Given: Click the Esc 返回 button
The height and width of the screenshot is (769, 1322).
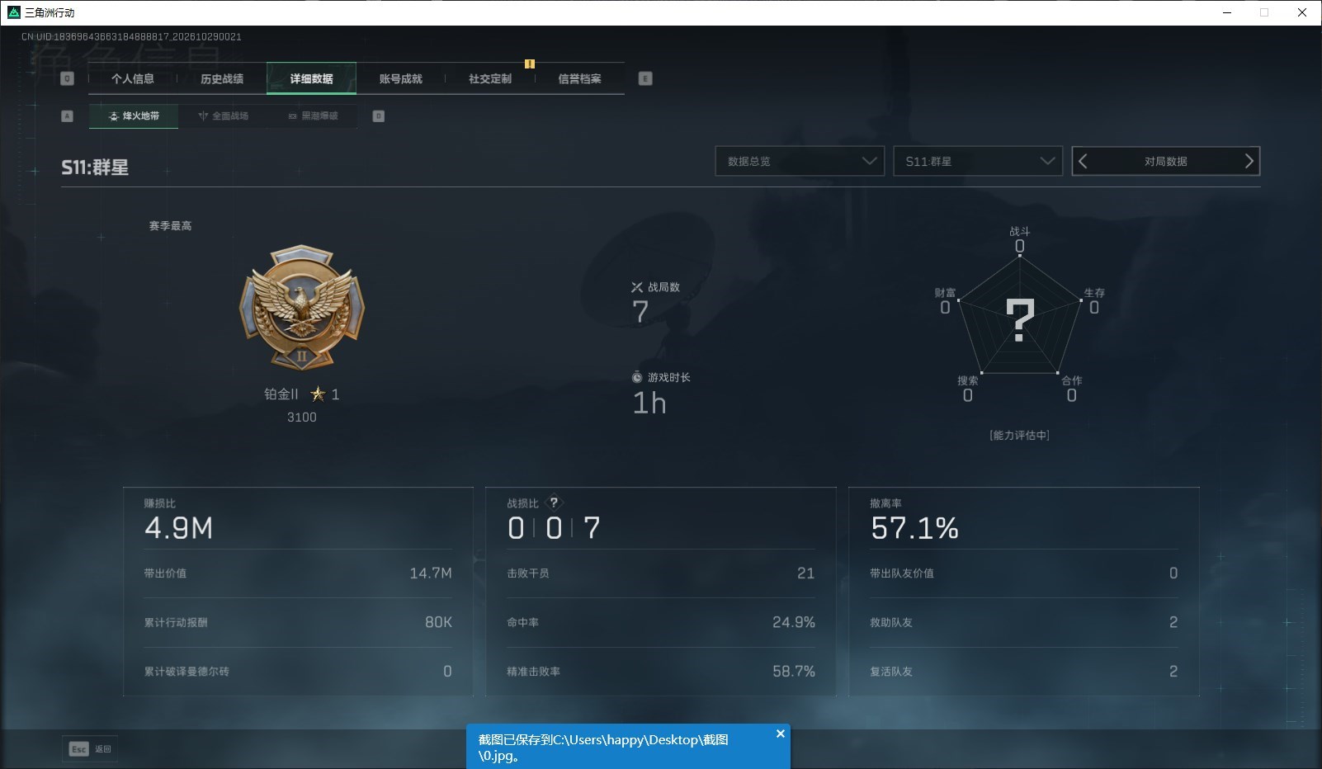Looking at the screenshot, I should (90, 748).
